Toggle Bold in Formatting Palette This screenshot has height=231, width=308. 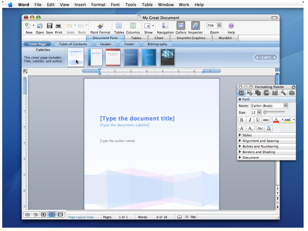click(242, 120)
